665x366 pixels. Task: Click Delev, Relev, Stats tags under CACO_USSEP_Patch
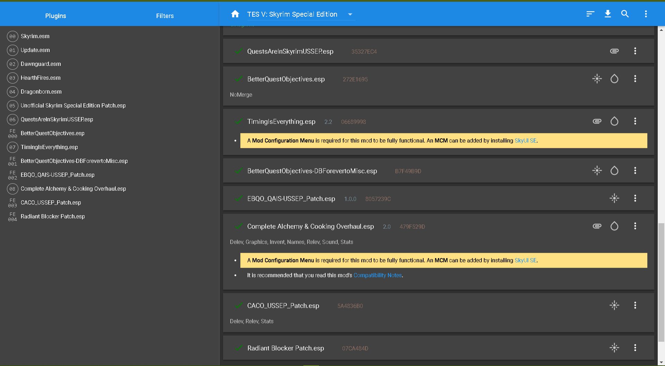252,321
